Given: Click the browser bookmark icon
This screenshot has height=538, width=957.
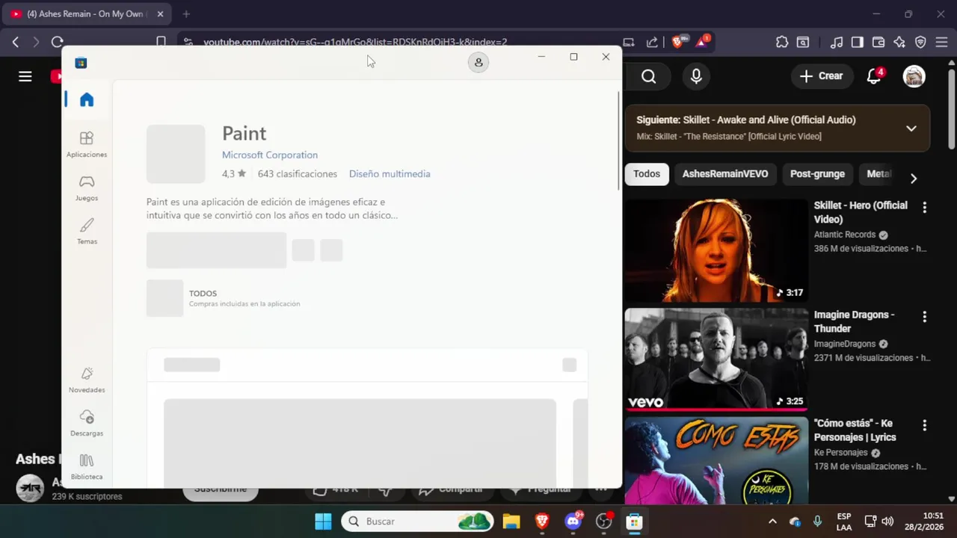Looking at the screenshot, I should pos(161,42).
